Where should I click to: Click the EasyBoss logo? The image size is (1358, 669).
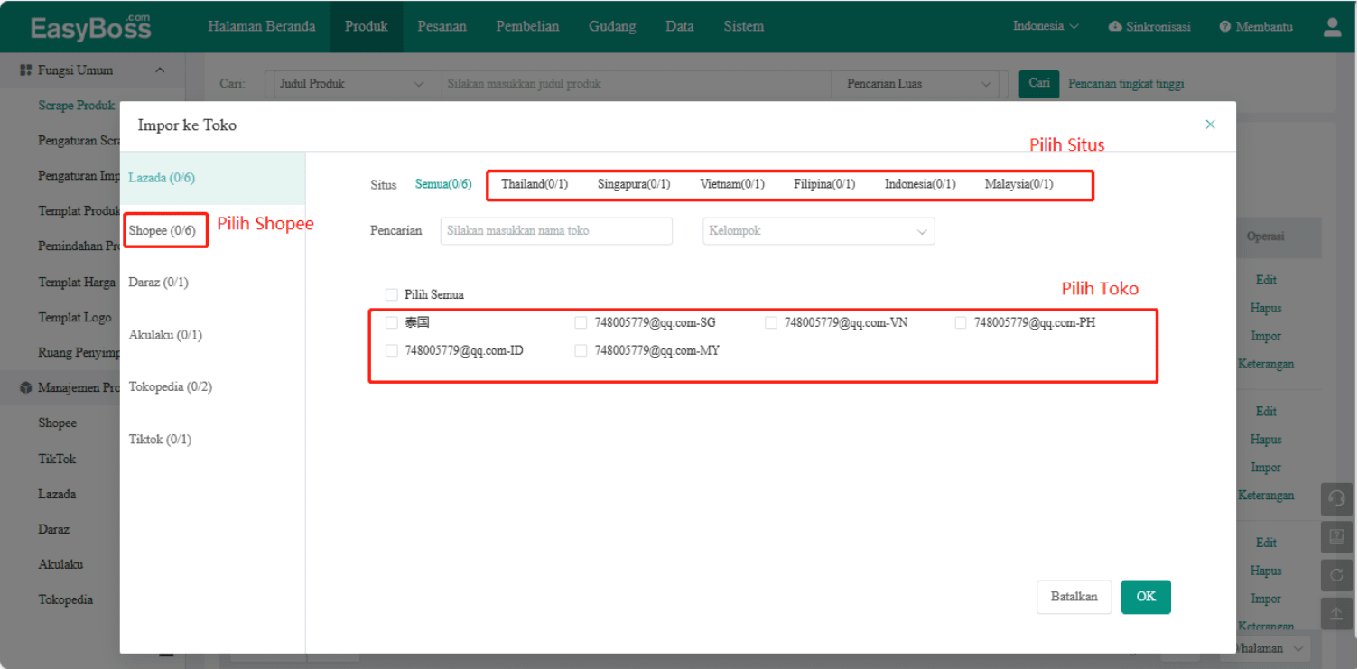pyautogui.click(x=90, y=27)
